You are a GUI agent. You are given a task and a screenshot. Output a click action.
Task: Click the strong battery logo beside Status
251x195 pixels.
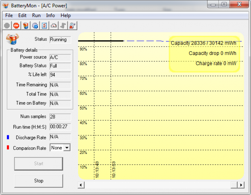tap(12, 39)
